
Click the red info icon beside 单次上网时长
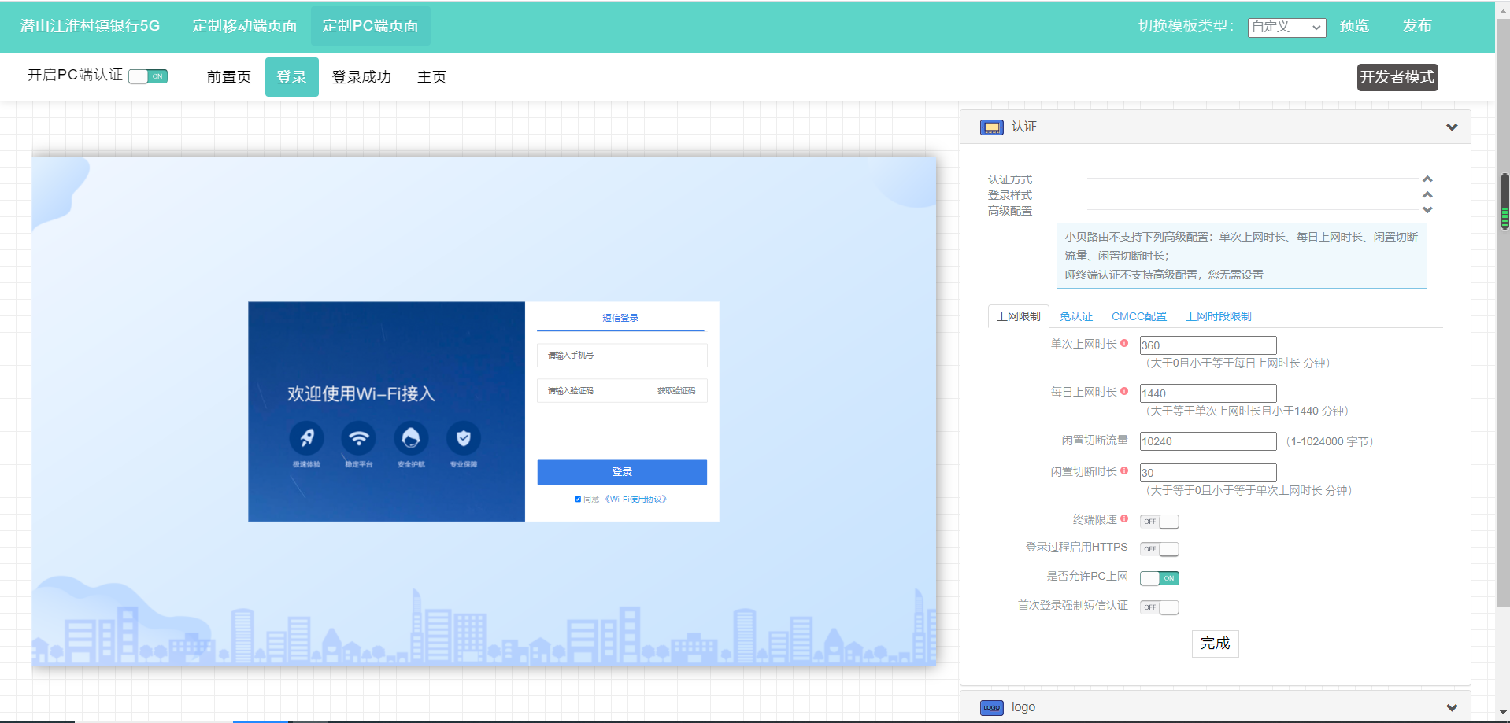point(1124,343)
